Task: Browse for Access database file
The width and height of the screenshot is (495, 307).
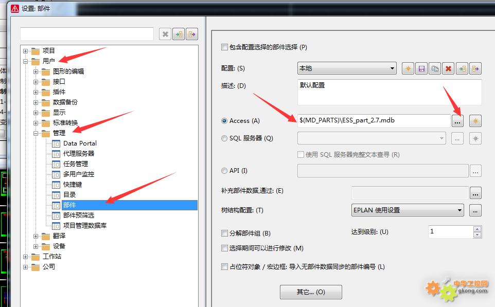Action: click(457, 121)
